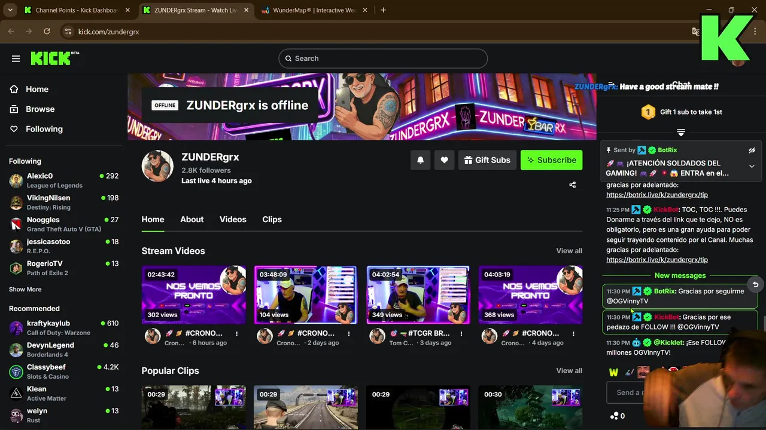Open options for the 2 days ago video

(349, 334)
